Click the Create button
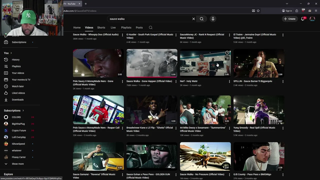This screenshot has height=180, width=320. click(x=290, y=19)
